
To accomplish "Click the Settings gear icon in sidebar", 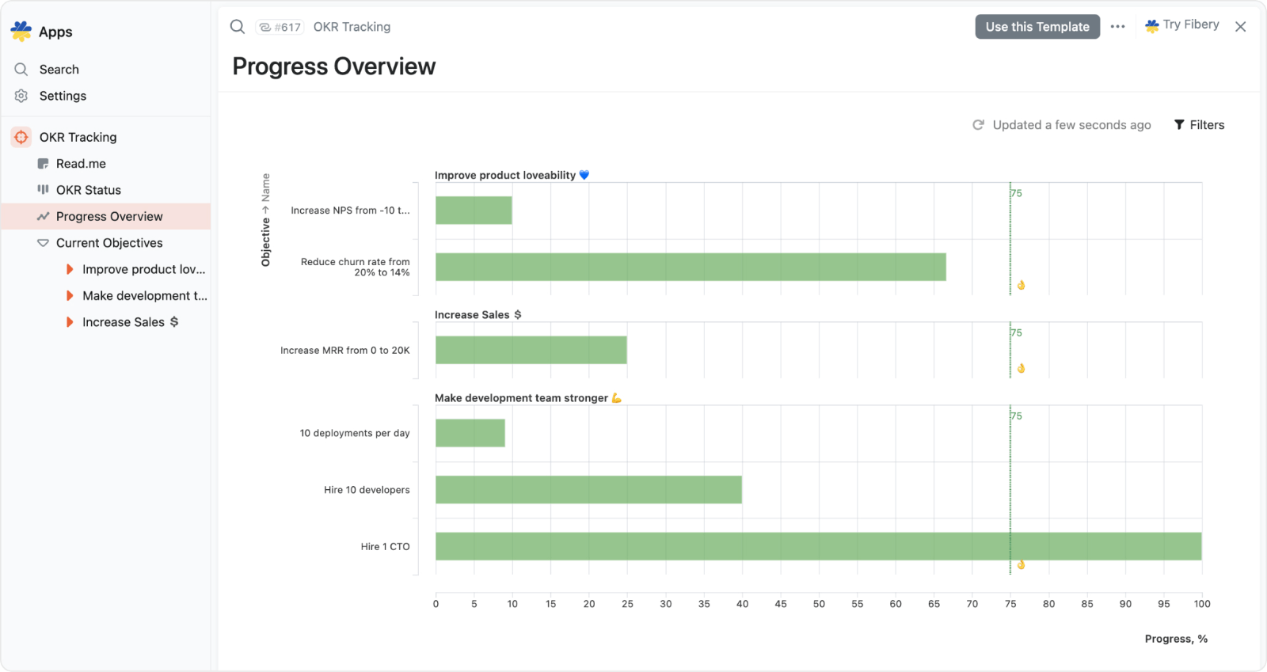I will point(21,96).
